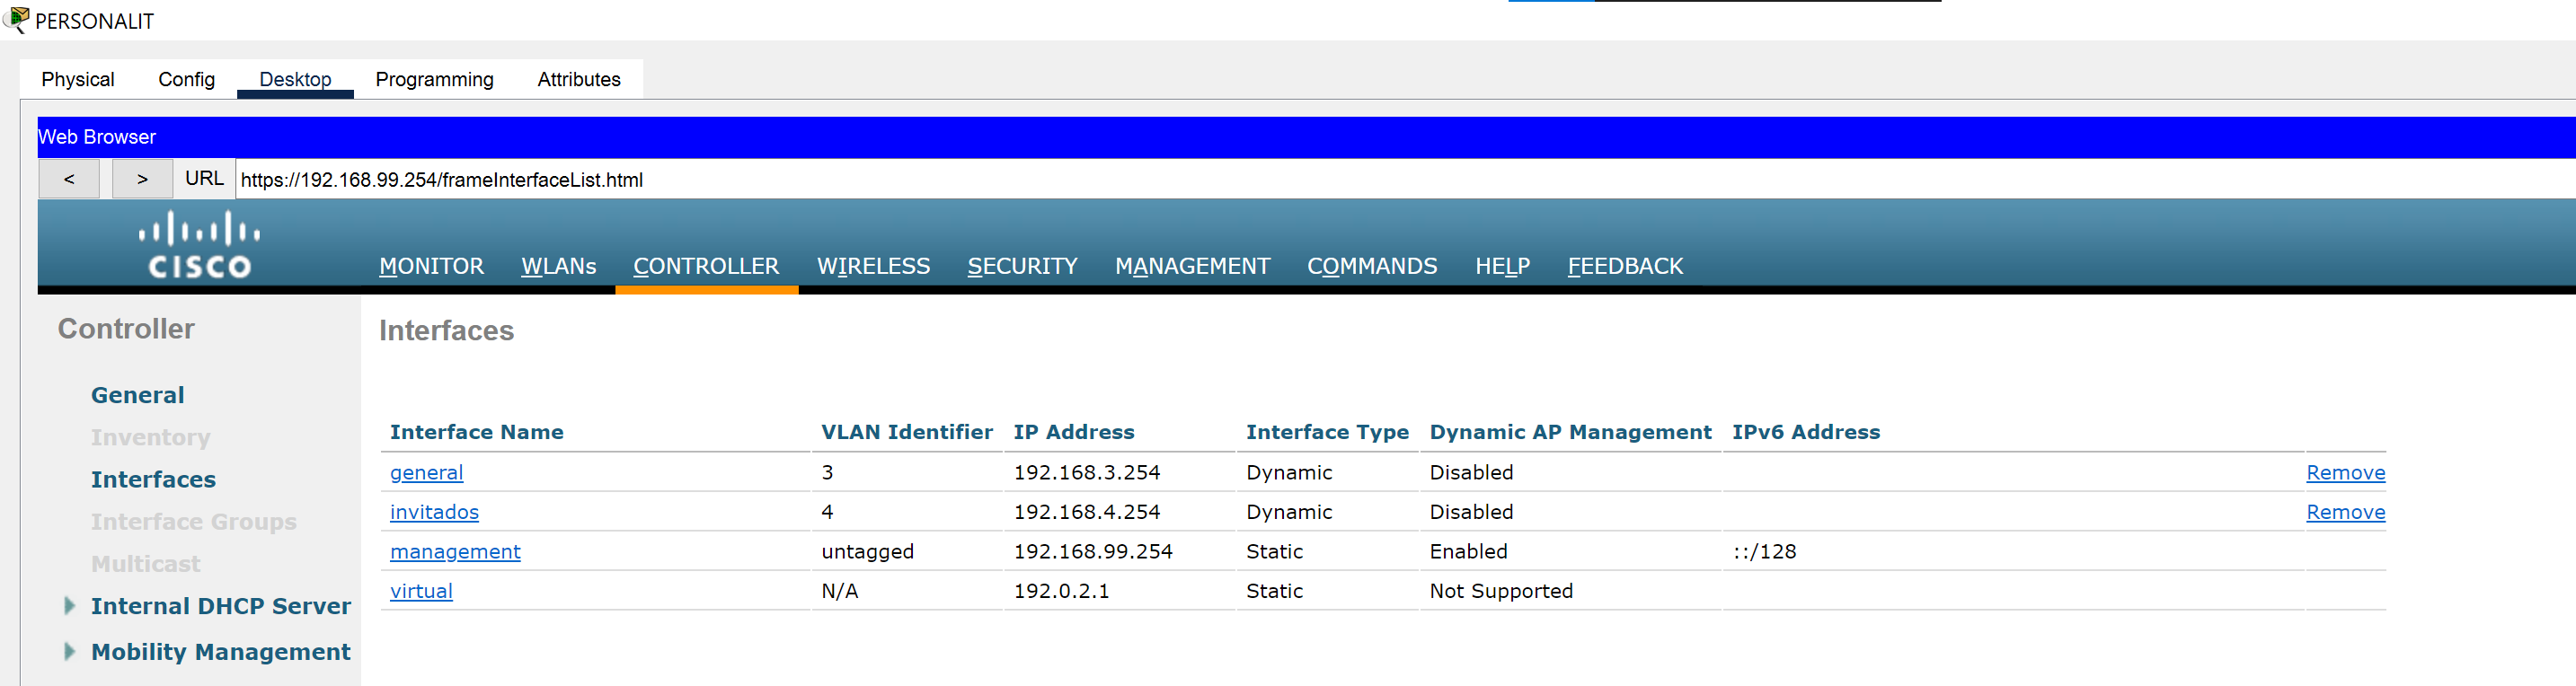Go forward with the browser > button

tap(142, 179)
